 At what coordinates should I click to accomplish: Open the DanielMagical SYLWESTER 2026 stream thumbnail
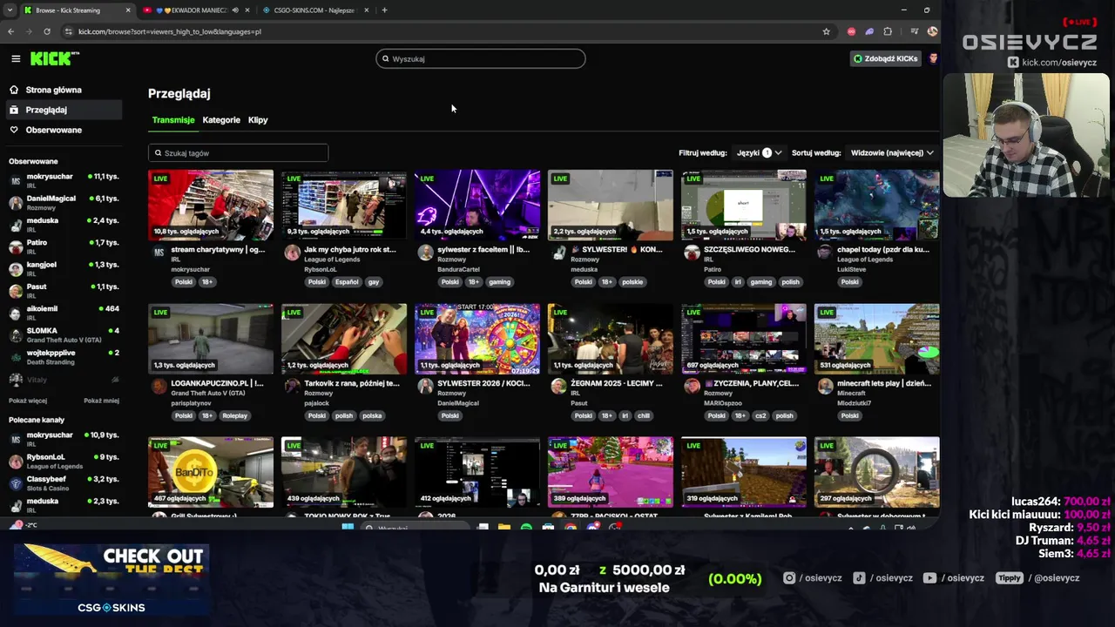tap(477, 339)
